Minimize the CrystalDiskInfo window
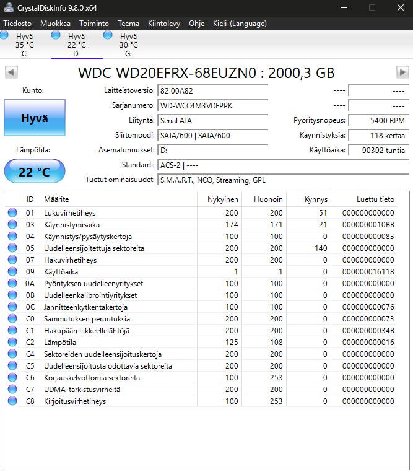The height and width of the screenshot is (472, 413). [x=344, y=8]
